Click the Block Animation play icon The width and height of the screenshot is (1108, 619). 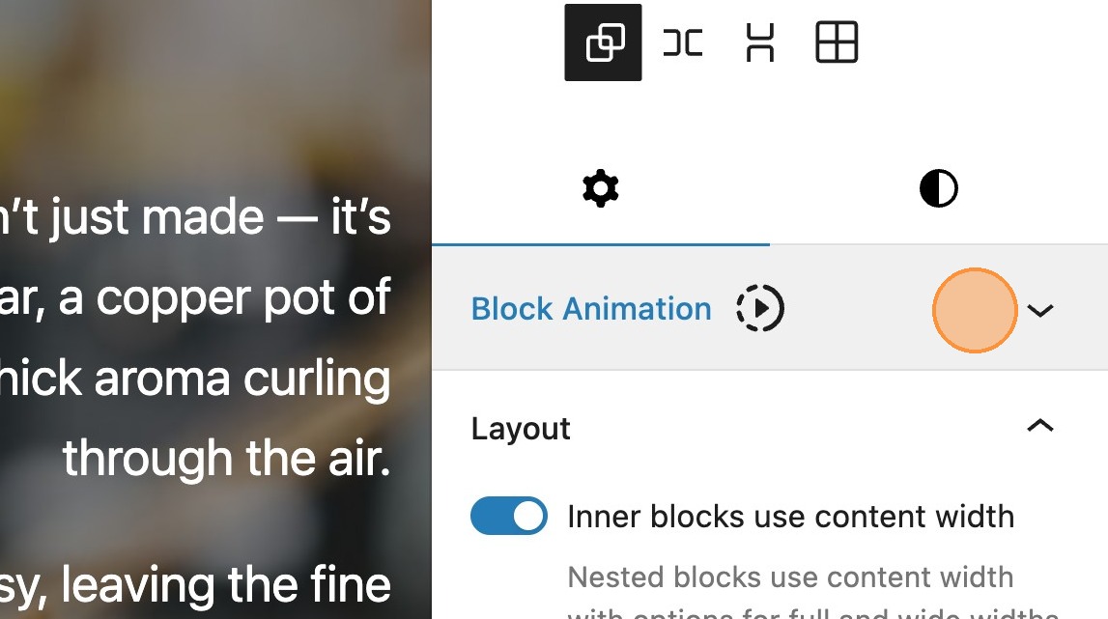(760, 309)
